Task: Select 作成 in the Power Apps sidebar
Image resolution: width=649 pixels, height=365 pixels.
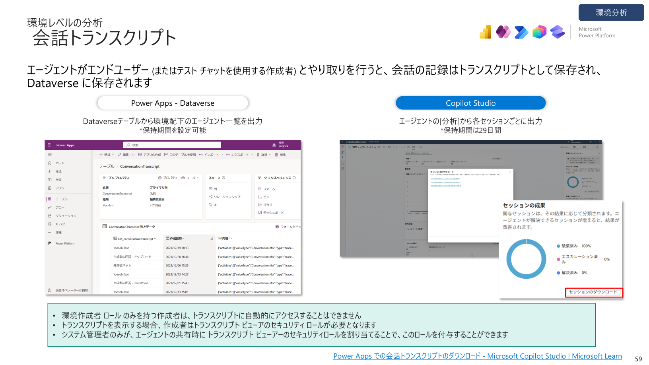Action: tap(55, 171)
